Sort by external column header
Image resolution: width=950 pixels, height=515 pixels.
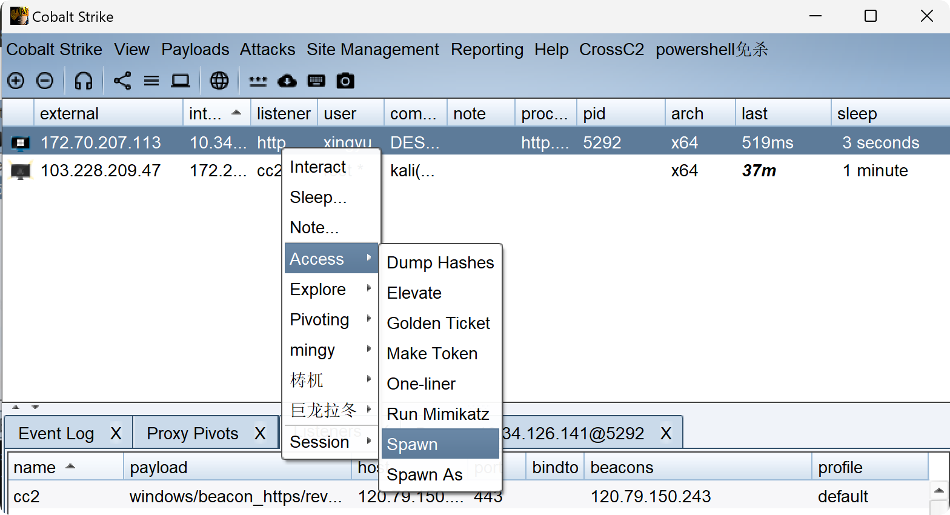[x=108, y=113]
